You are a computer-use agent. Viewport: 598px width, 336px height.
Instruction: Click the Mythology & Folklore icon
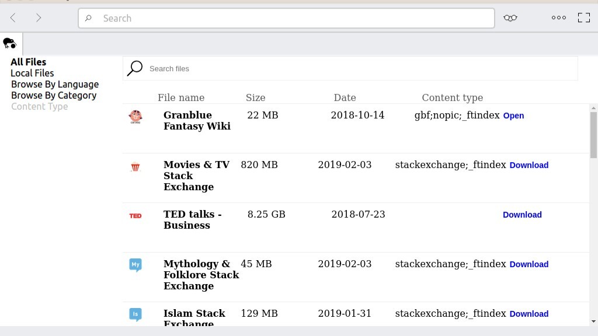click(135, 265)
